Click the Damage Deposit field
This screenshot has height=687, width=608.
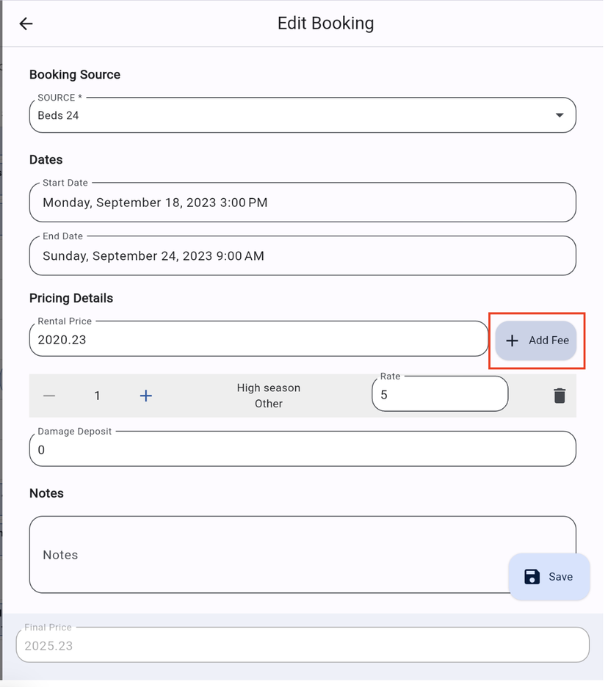click(x=302, y=449)
